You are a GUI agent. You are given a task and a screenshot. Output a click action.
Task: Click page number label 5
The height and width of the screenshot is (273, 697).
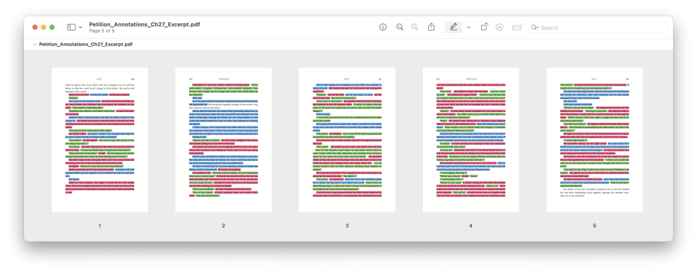click(x=594, y=225)
